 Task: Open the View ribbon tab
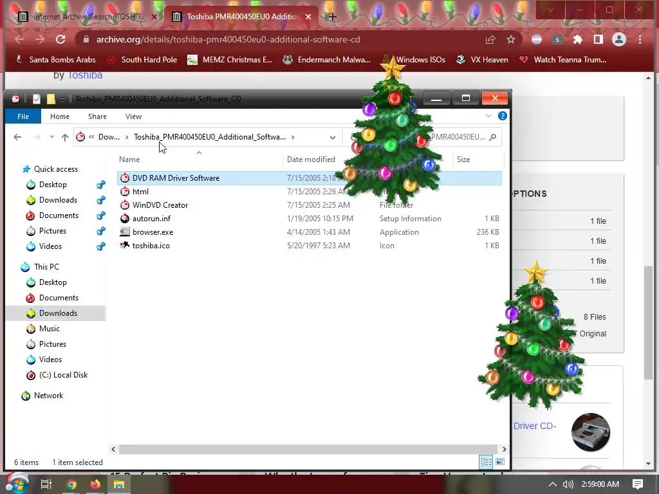click(x=133, y=116)
